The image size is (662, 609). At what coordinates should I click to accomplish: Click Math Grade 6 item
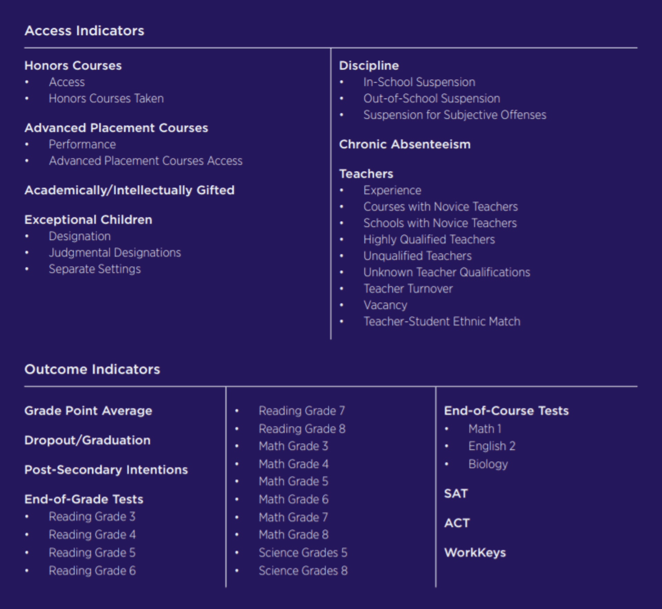click(x=293, y=499)
